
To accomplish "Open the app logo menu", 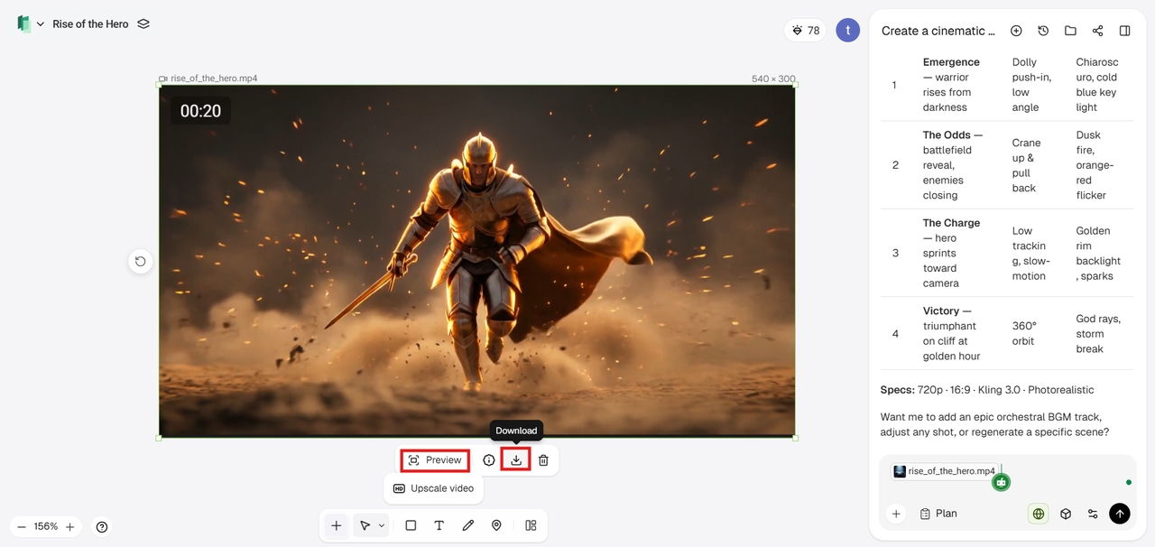I will point(23,24).
